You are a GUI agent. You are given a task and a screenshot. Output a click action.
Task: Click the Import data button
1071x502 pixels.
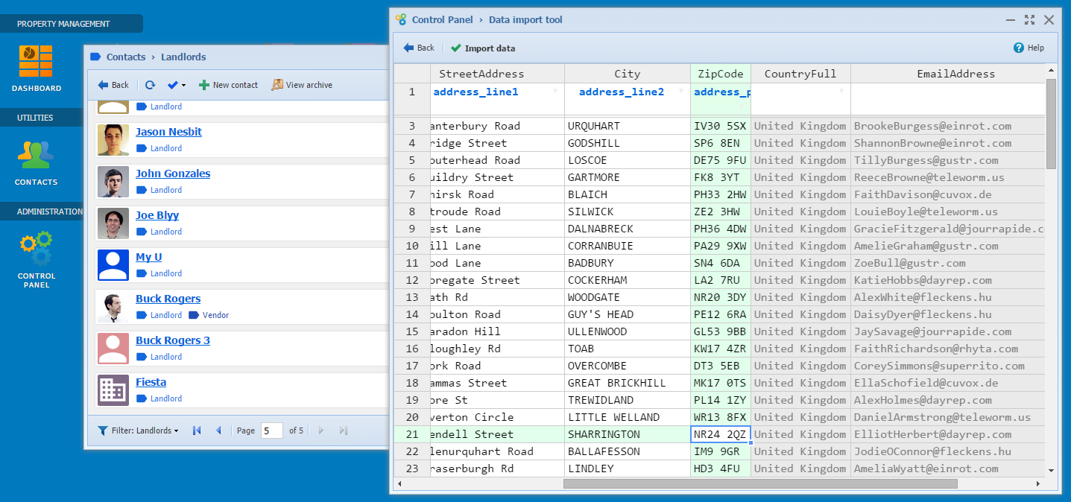tap(483, 48)
